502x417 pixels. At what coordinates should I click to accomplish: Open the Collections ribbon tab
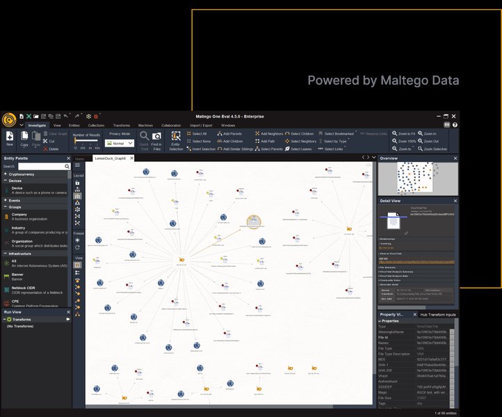(x=96, y=126)
